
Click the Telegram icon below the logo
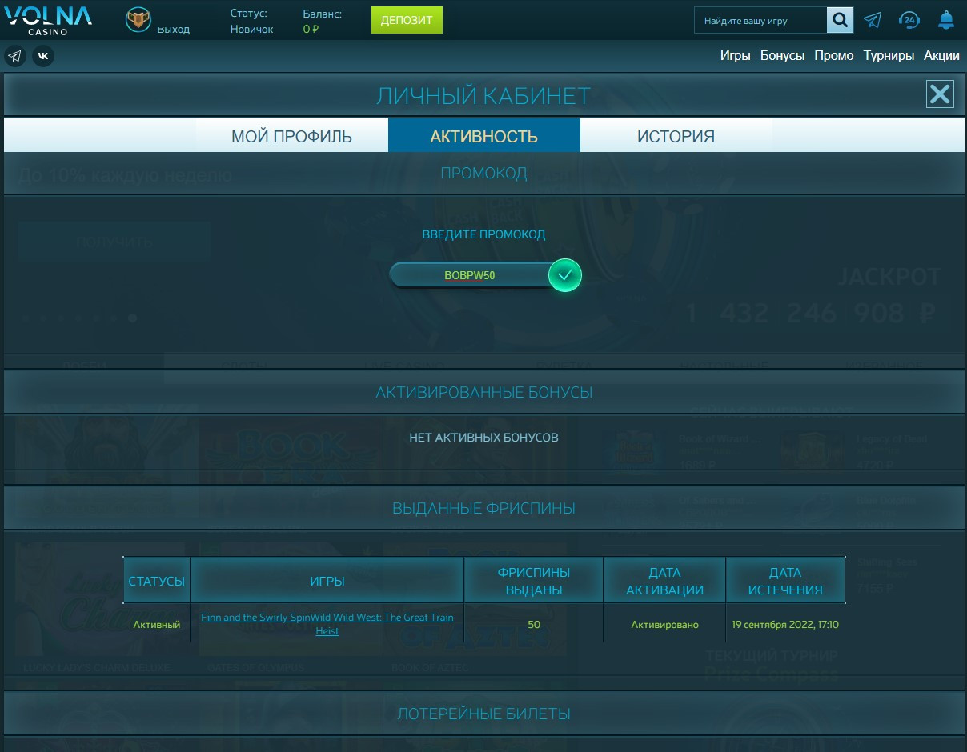click(14, 56)
